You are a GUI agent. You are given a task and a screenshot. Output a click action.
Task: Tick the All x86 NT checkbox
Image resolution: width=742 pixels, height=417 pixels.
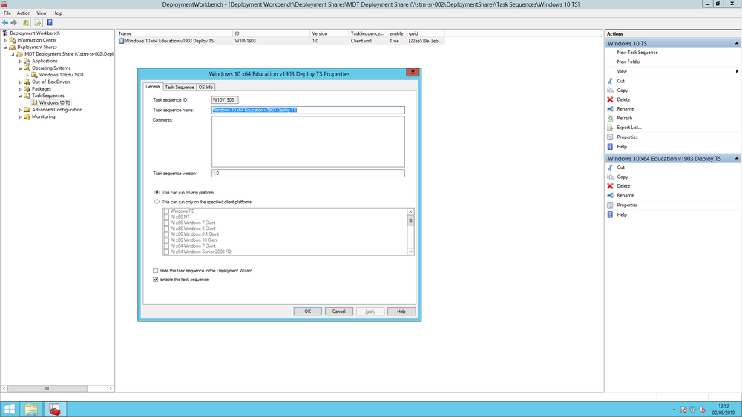[x=166, y=217]
